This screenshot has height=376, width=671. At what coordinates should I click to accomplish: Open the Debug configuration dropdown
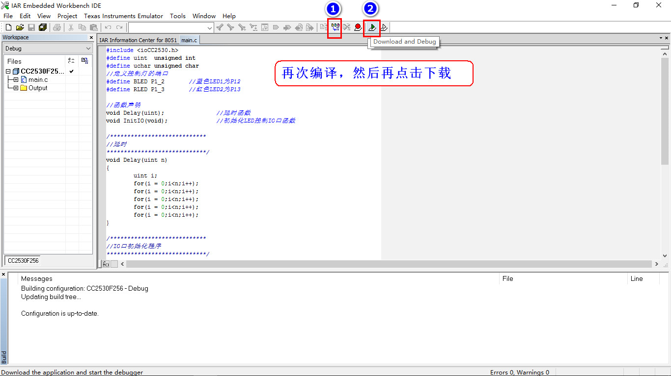tap(88, 49)
